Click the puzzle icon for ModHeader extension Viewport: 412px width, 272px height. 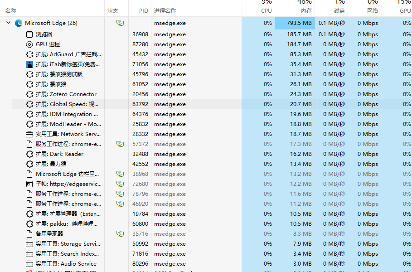tap(29, 124)
